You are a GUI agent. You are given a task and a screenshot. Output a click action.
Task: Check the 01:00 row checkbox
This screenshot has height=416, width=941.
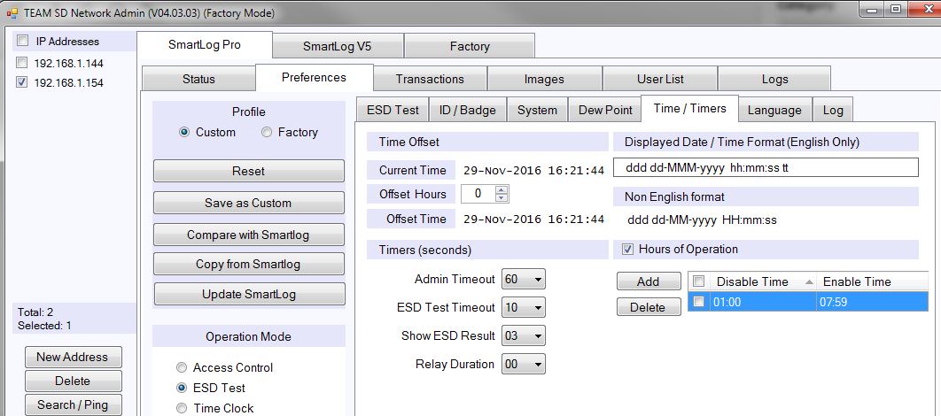698,302
